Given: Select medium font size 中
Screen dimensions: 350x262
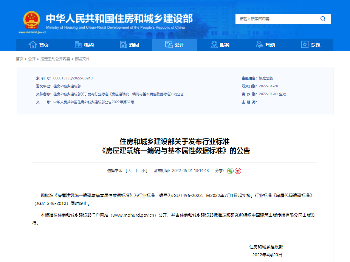Looking at the screenshot, I should pos(137,171).
